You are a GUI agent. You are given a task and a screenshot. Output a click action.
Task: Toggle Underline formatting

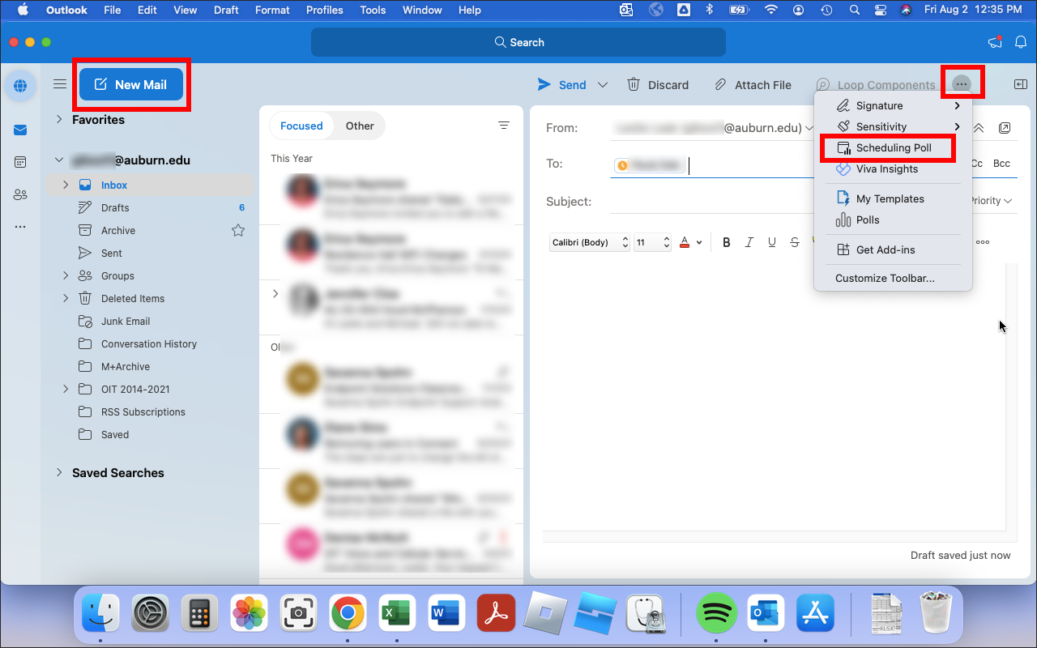pos(772,242)
